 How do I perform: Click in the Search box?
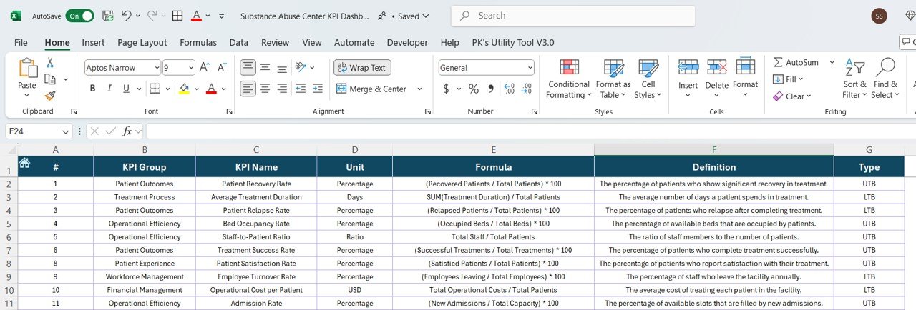(x=572, y=16)
